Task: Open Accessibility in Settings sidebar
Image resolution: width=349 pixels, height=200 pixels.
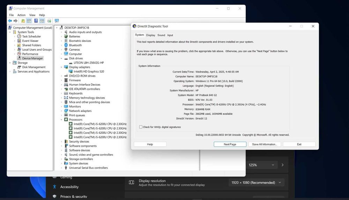Action: coord(69,187)
